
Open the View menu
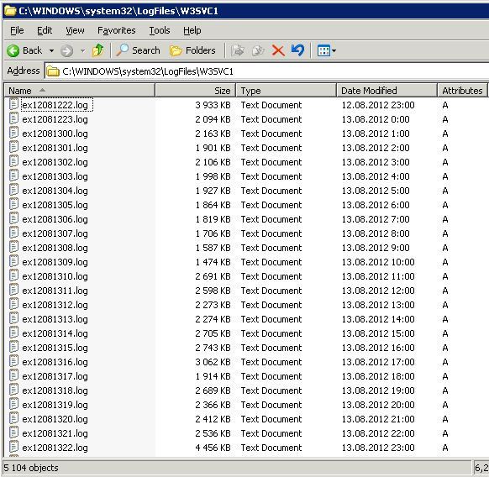click(x=75, y=30)
